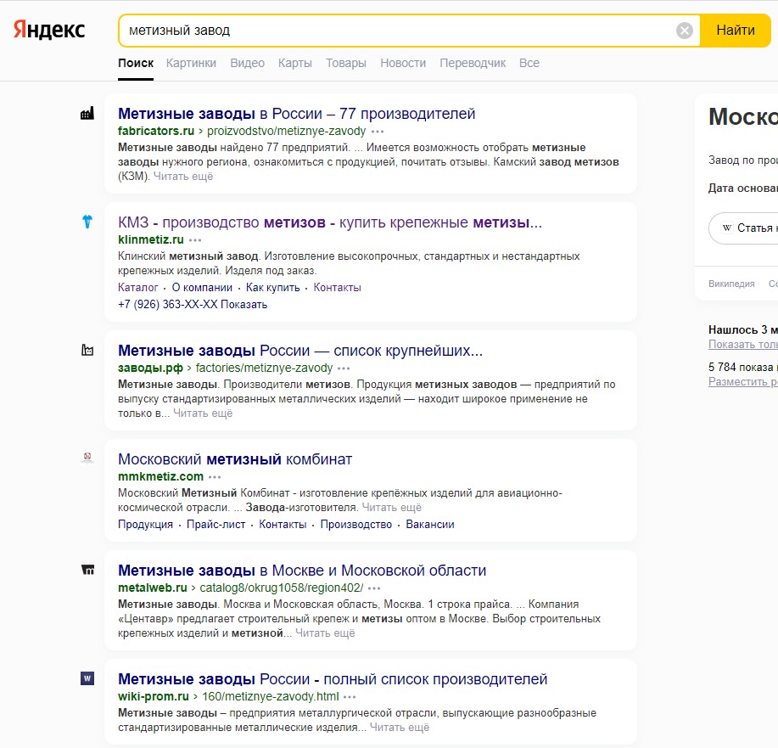This screenshot has width=778, height=748.
Task: Open the Каталог sitelink of klinmetiz.ru
Action: point(138,288)
